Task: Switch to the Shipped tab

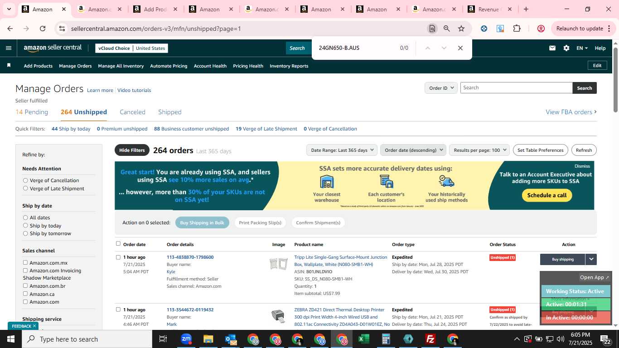Action: [x=170, y=112]
